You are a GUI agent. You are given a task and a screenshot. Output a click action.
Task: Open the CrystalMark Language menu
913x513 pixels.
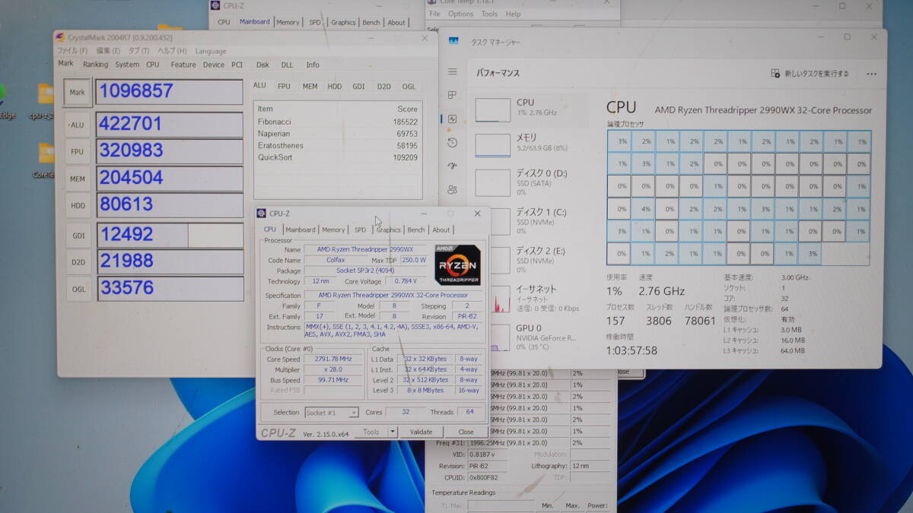click(x=211, y=51)
